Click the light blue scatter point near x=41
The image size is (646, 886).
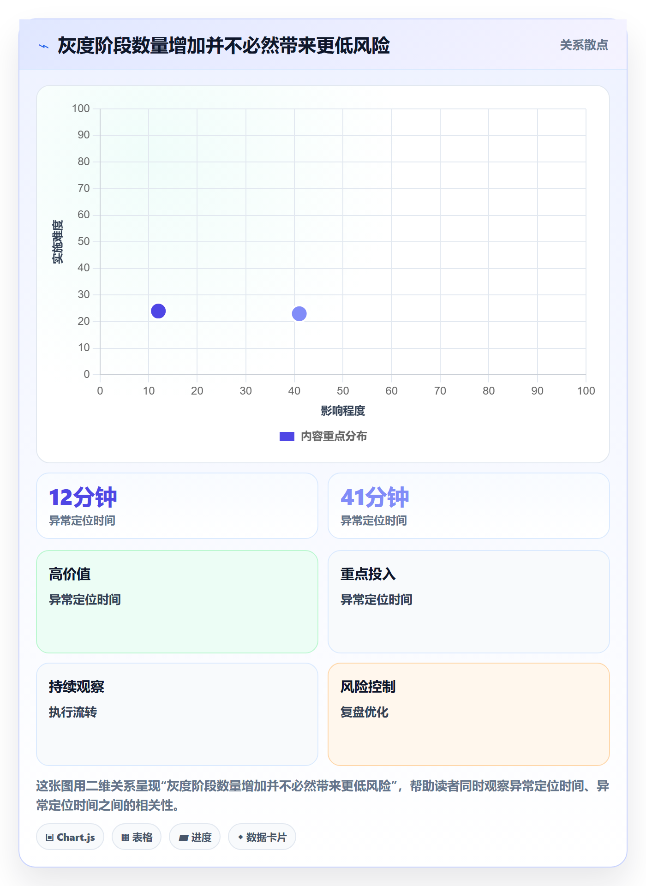tap(299, 314)
